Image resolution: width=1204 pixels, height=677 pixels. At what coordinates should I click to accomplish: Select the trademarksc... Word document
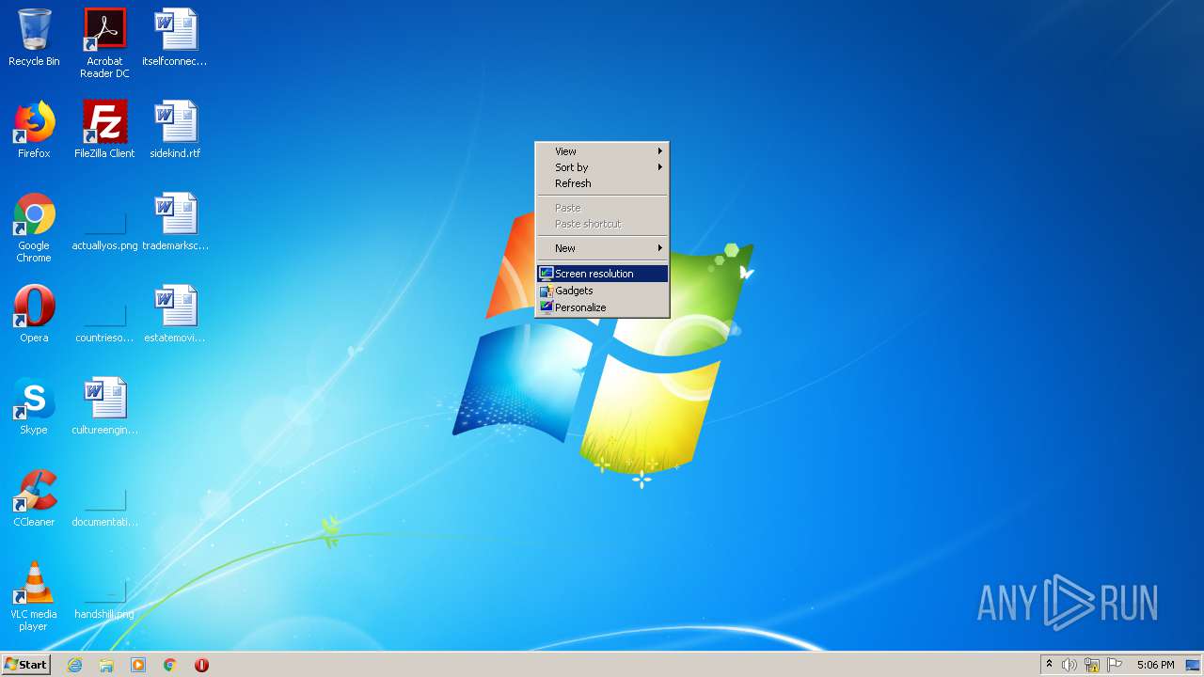[x=175, y=222]
